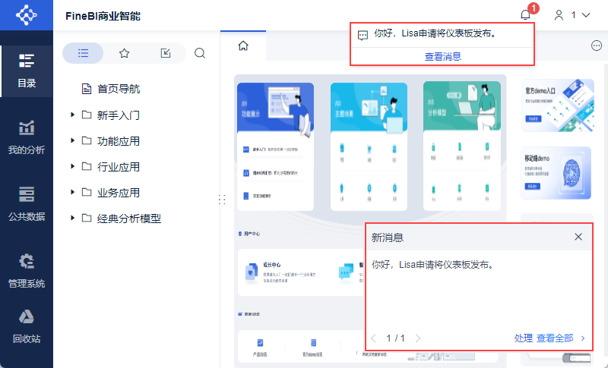Click the share-to-me arrow icon
The width and height of the screenshot is (608, 368).
click(x=166, y=53)
